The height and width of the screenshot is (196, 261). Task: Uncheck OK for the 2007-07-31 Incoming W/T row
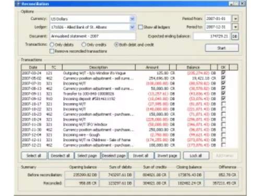click(223, 83)
